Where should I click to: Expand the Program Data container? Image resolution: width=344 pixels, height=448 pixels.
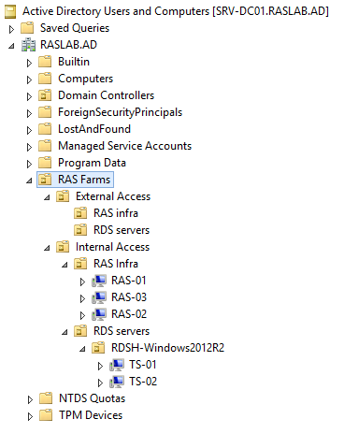tap(29, 164)
